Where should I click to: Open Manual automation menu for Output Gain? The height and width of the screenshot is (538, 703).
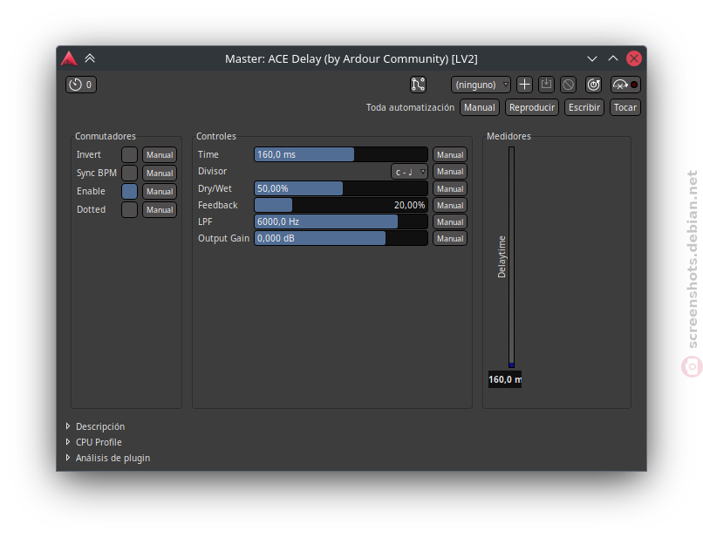point(450,239)
